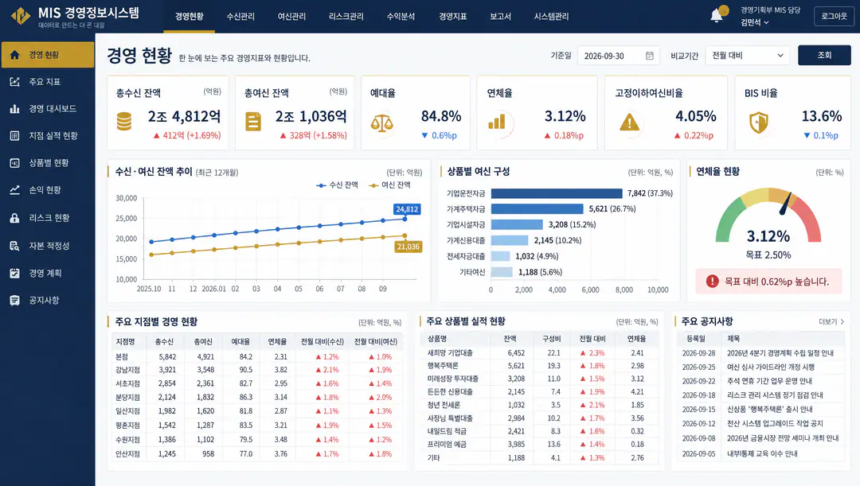
Task: Click the home icon beside 경영 현황
Action: (x=15, y=55)
